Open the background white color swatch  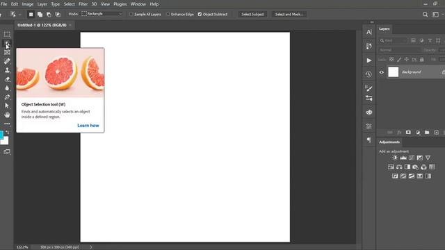5,140
